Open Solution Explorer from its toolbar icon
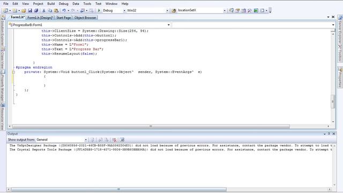 [x=231, y=11]
